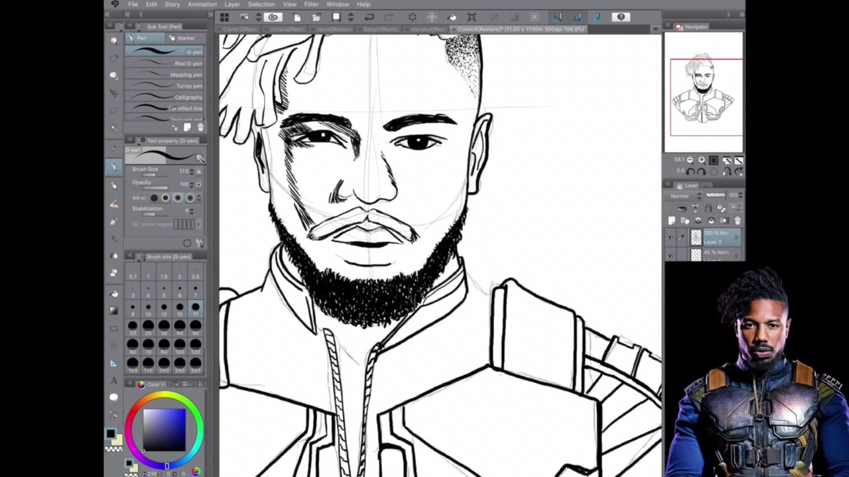Open the Animation menu
The image size is (849, 477).
point(202,4)
